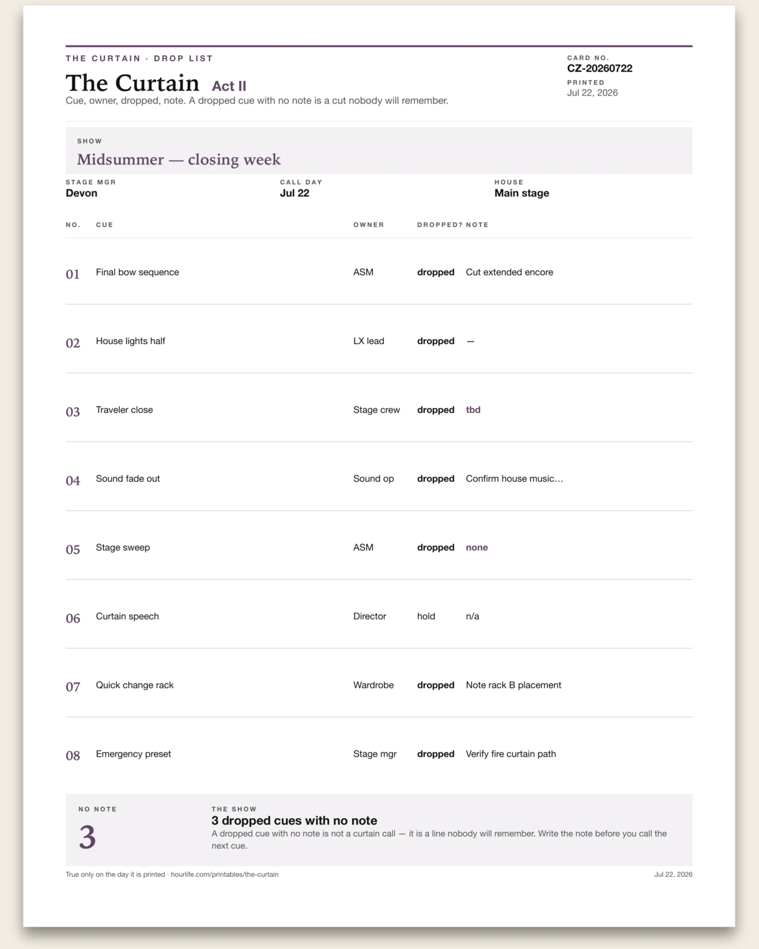Select the Final bow sequence cue
759x949 pixels.
pos(137,272)
